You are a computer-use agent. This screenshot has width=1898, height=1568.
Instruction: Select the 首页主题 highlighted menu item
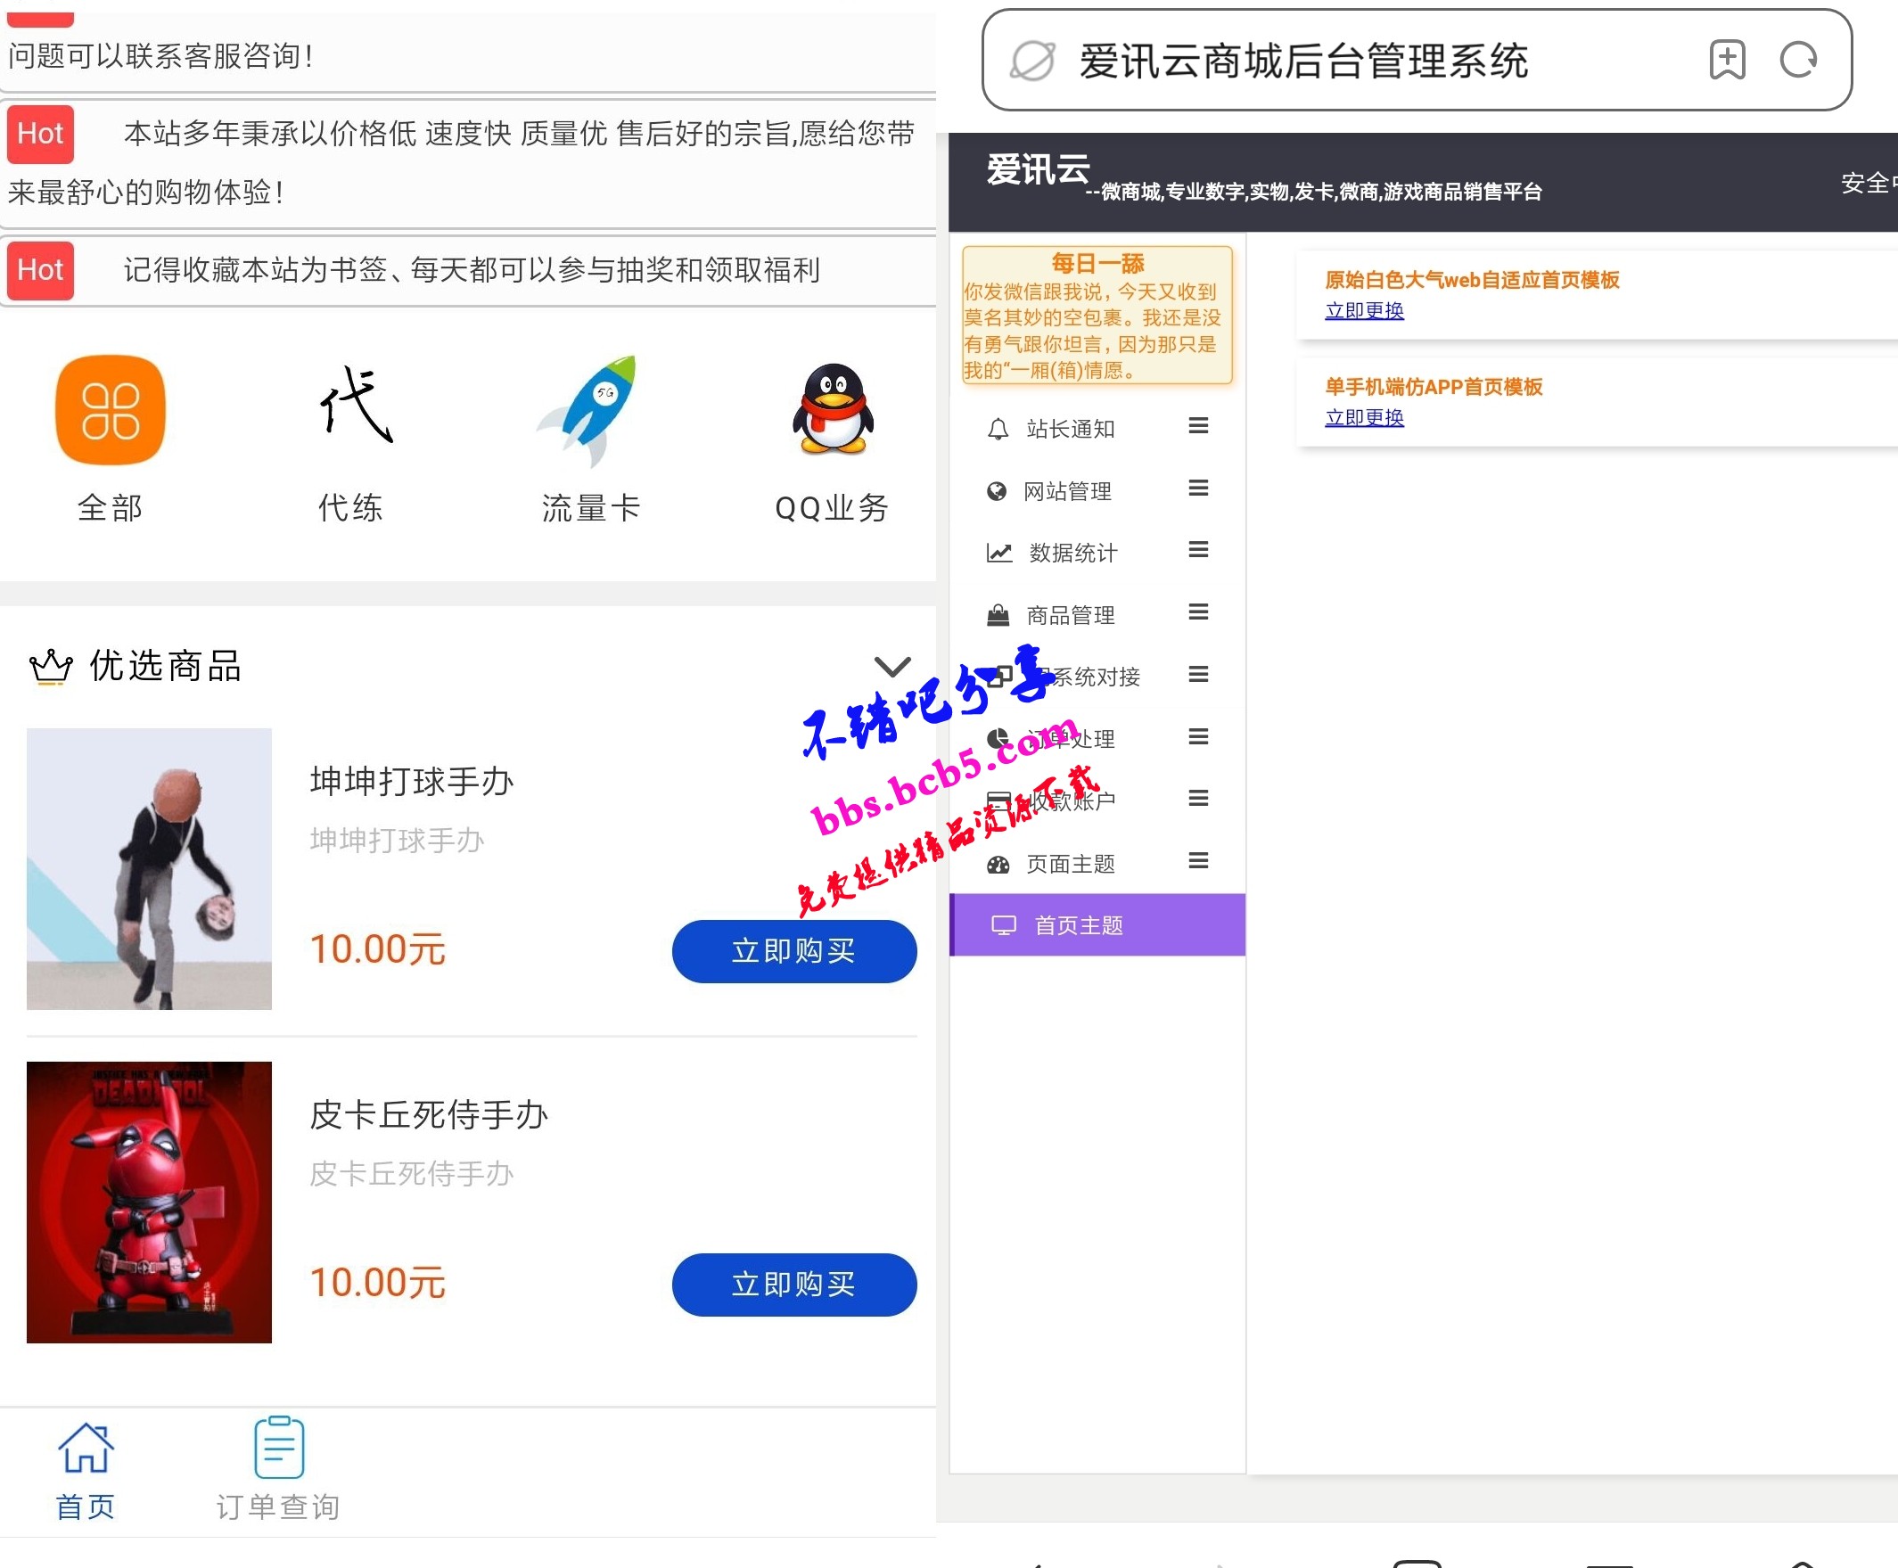click(1097, 925)
